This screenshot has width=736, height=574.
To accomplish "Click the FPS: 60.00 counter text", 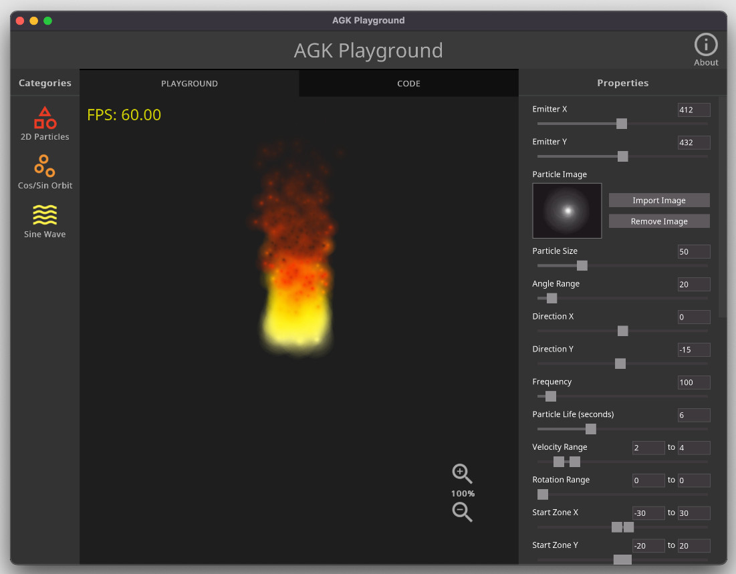I will 124,115.
